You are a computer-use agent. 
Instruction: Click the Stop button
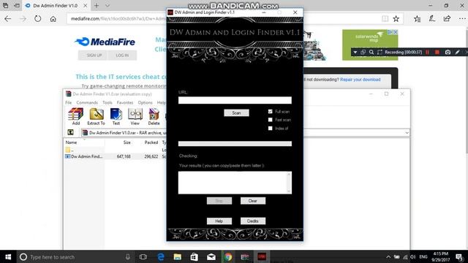tap(219, 201)
